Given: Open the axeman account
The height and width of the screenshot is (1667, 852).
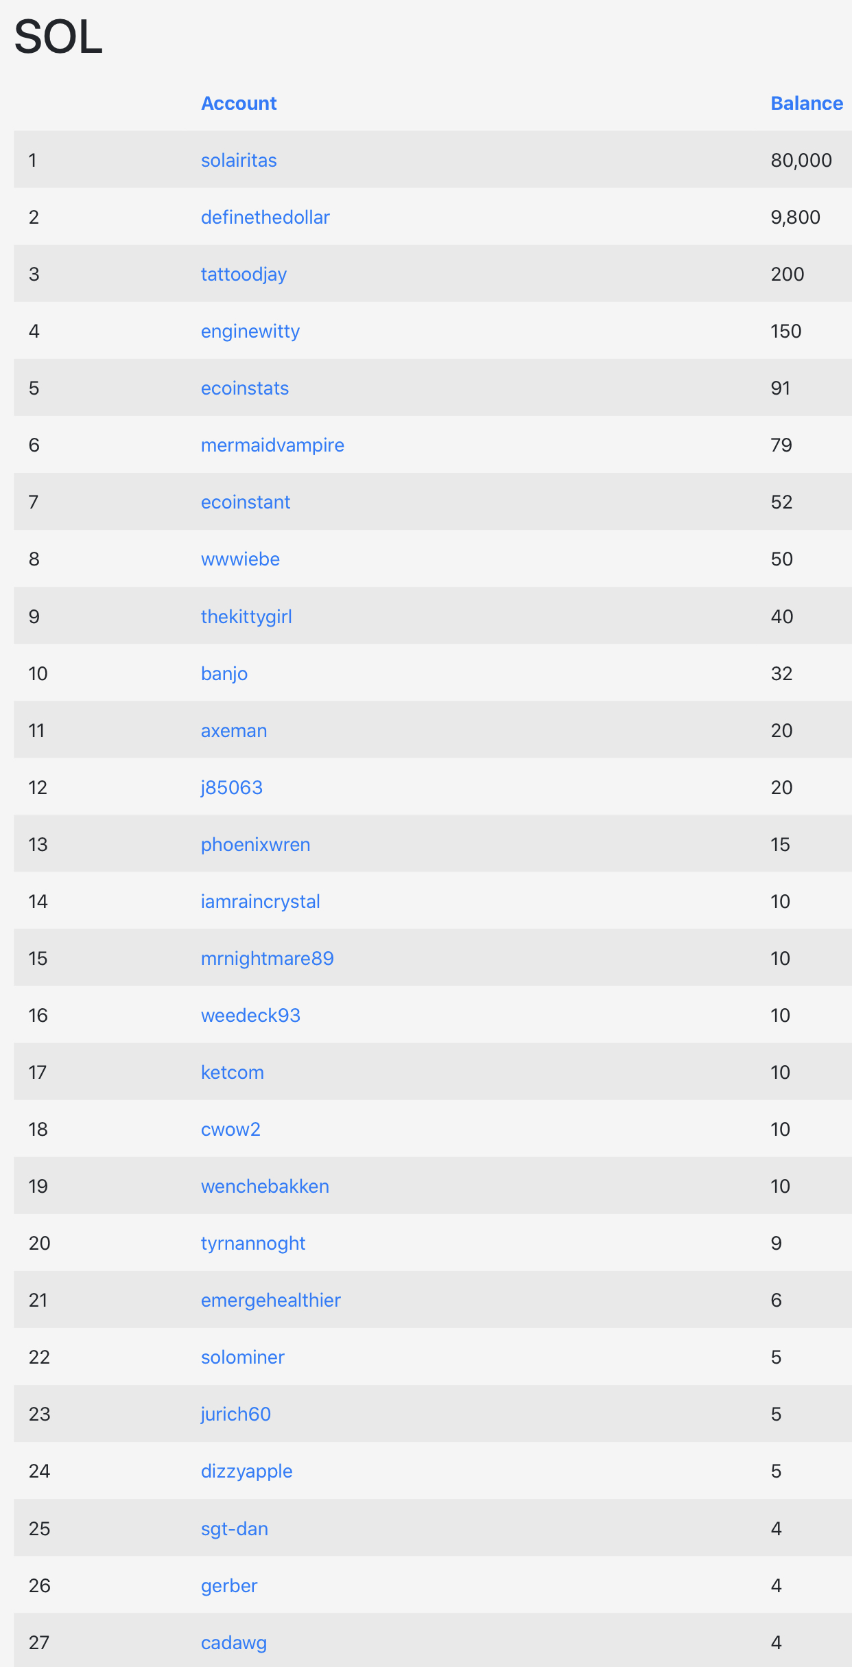Looking at the screenshot, I should point(233,730).
